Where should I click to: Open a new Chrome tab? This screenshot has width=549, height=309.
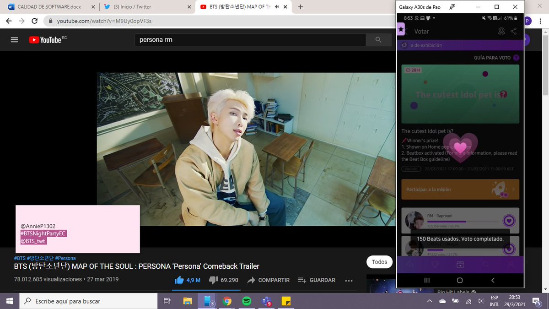click(x=301, y=7)
